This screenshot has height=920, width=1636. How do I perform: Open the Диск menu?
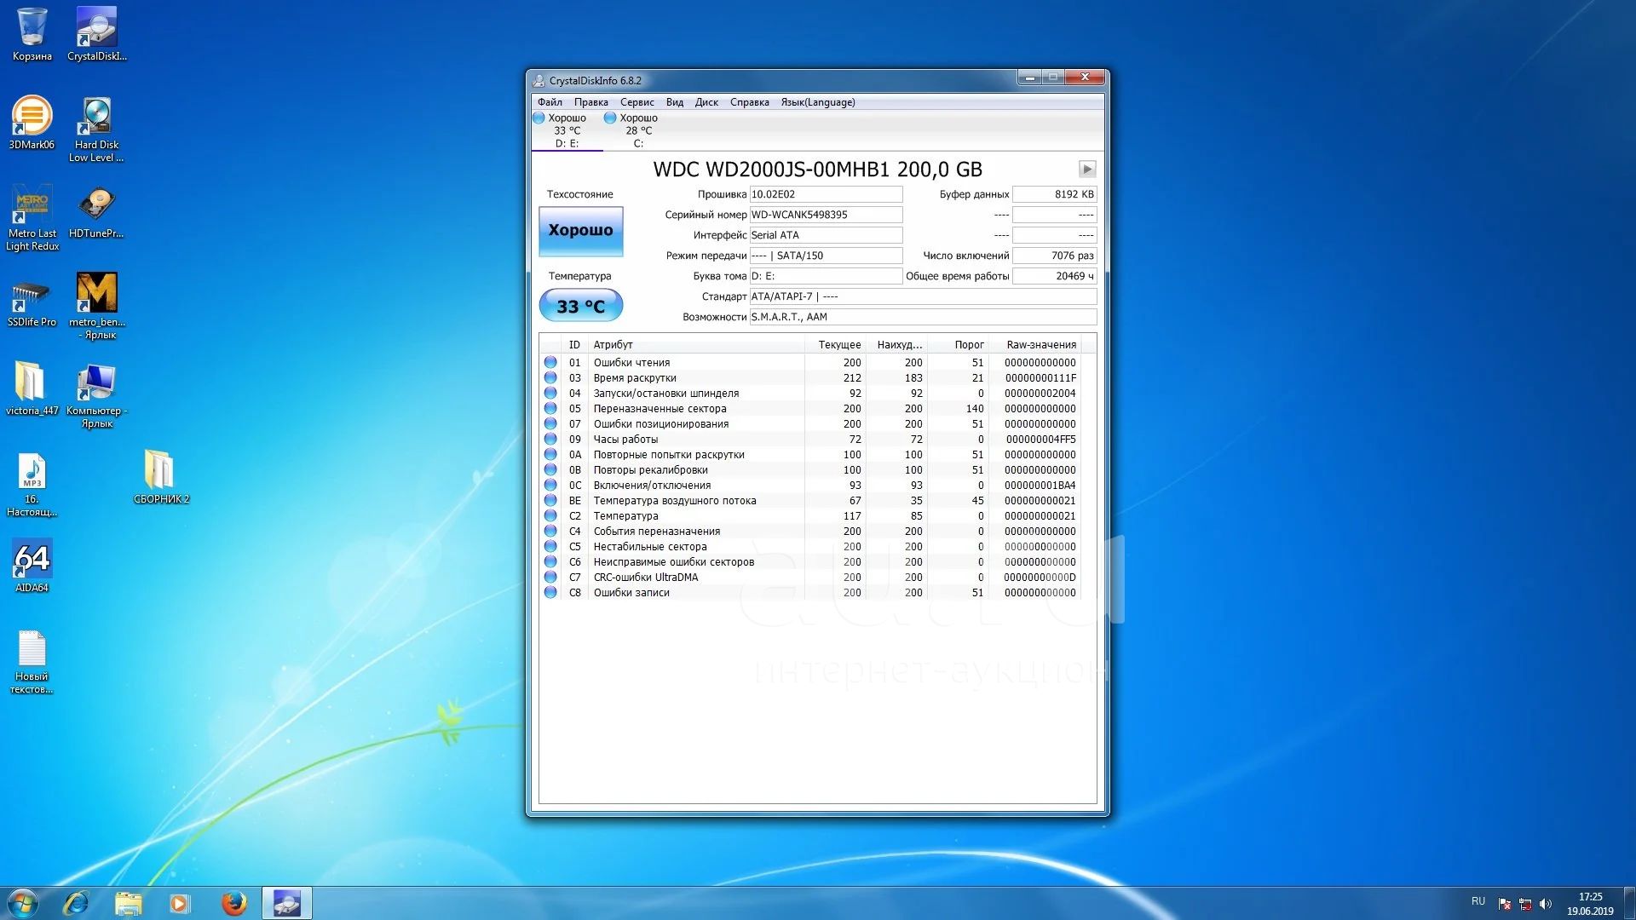(x=706, y=102)
